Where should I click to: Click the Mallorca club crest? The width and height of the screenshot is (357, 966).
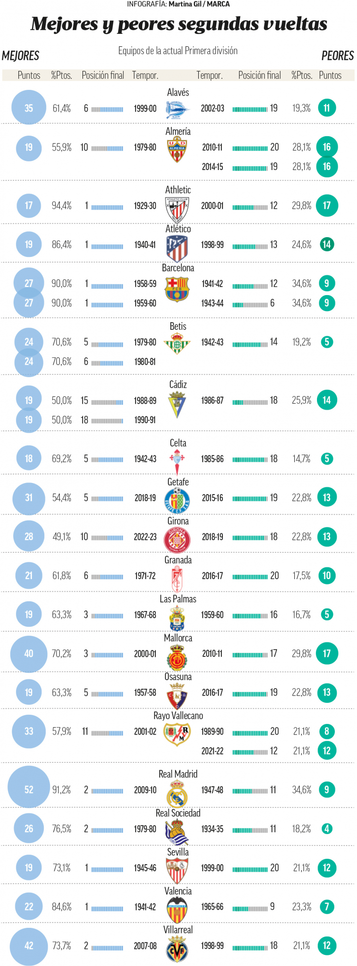(177, 657)
